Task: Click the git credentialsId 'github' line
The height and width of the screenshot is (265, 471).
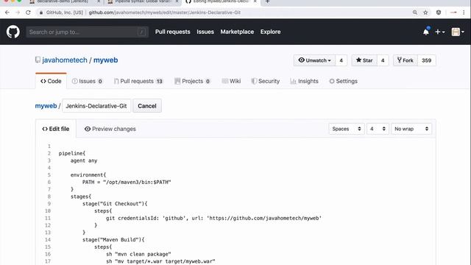Action: point(213,218)
